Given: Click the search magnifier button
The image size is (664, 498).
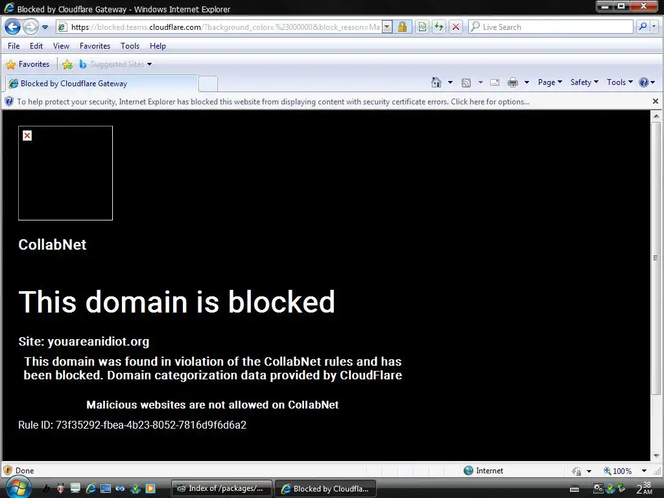Looking at the screenshot, I should coord(643,27).
